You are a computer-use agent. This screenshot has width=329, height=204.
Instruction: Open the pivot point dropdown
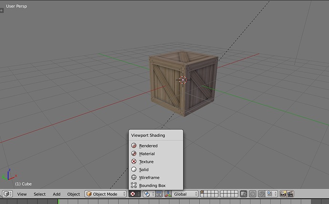(149, 194)
